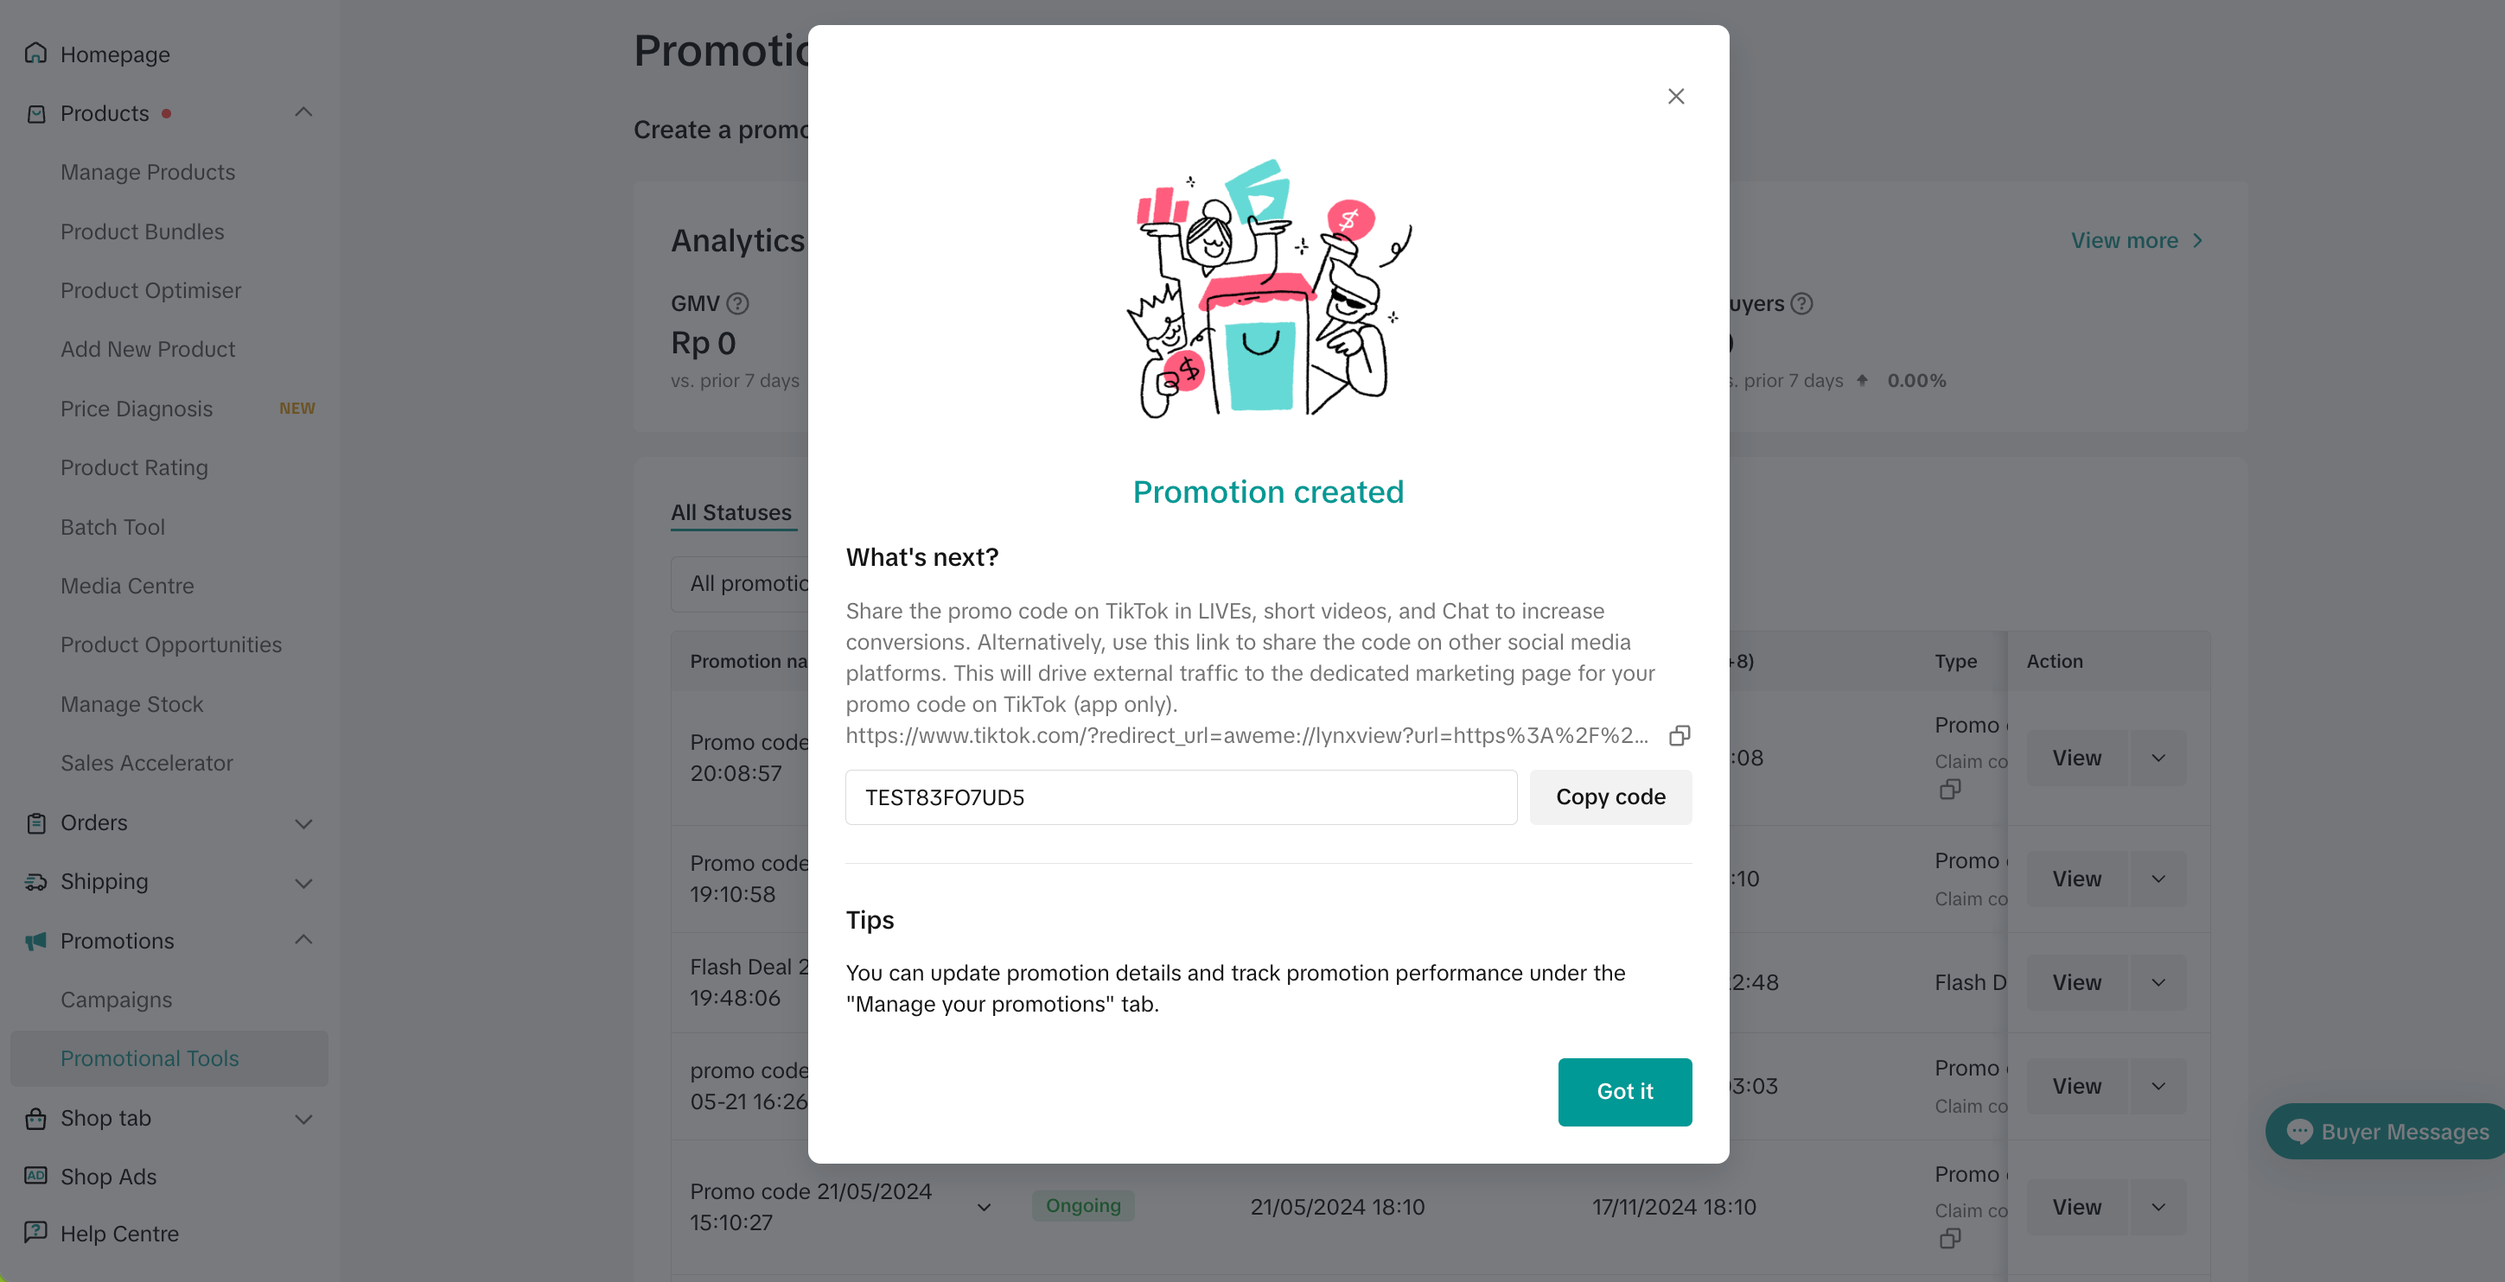The image size is (2505, 1282).
Task: Expand the Shipping sidebar section
Action: (303, 883)
